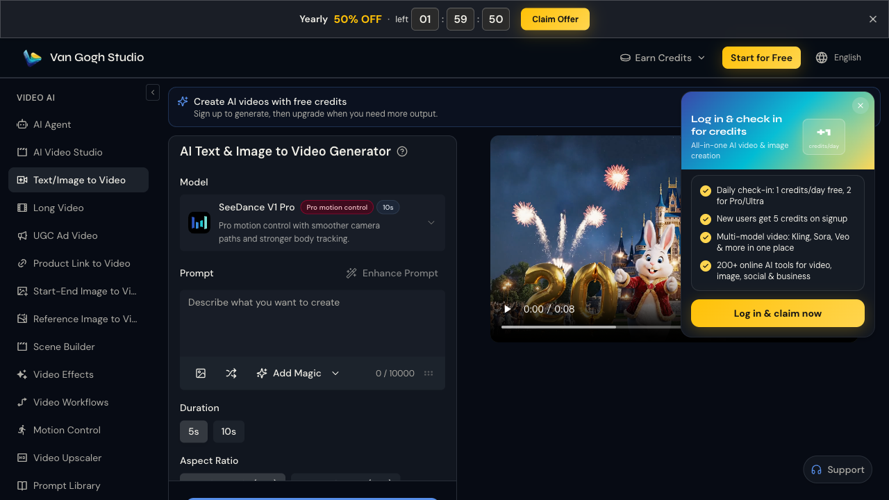
Task: Open Video Upscaler in the sidebar
Action: pyautogui.click(x=78, y=458)
